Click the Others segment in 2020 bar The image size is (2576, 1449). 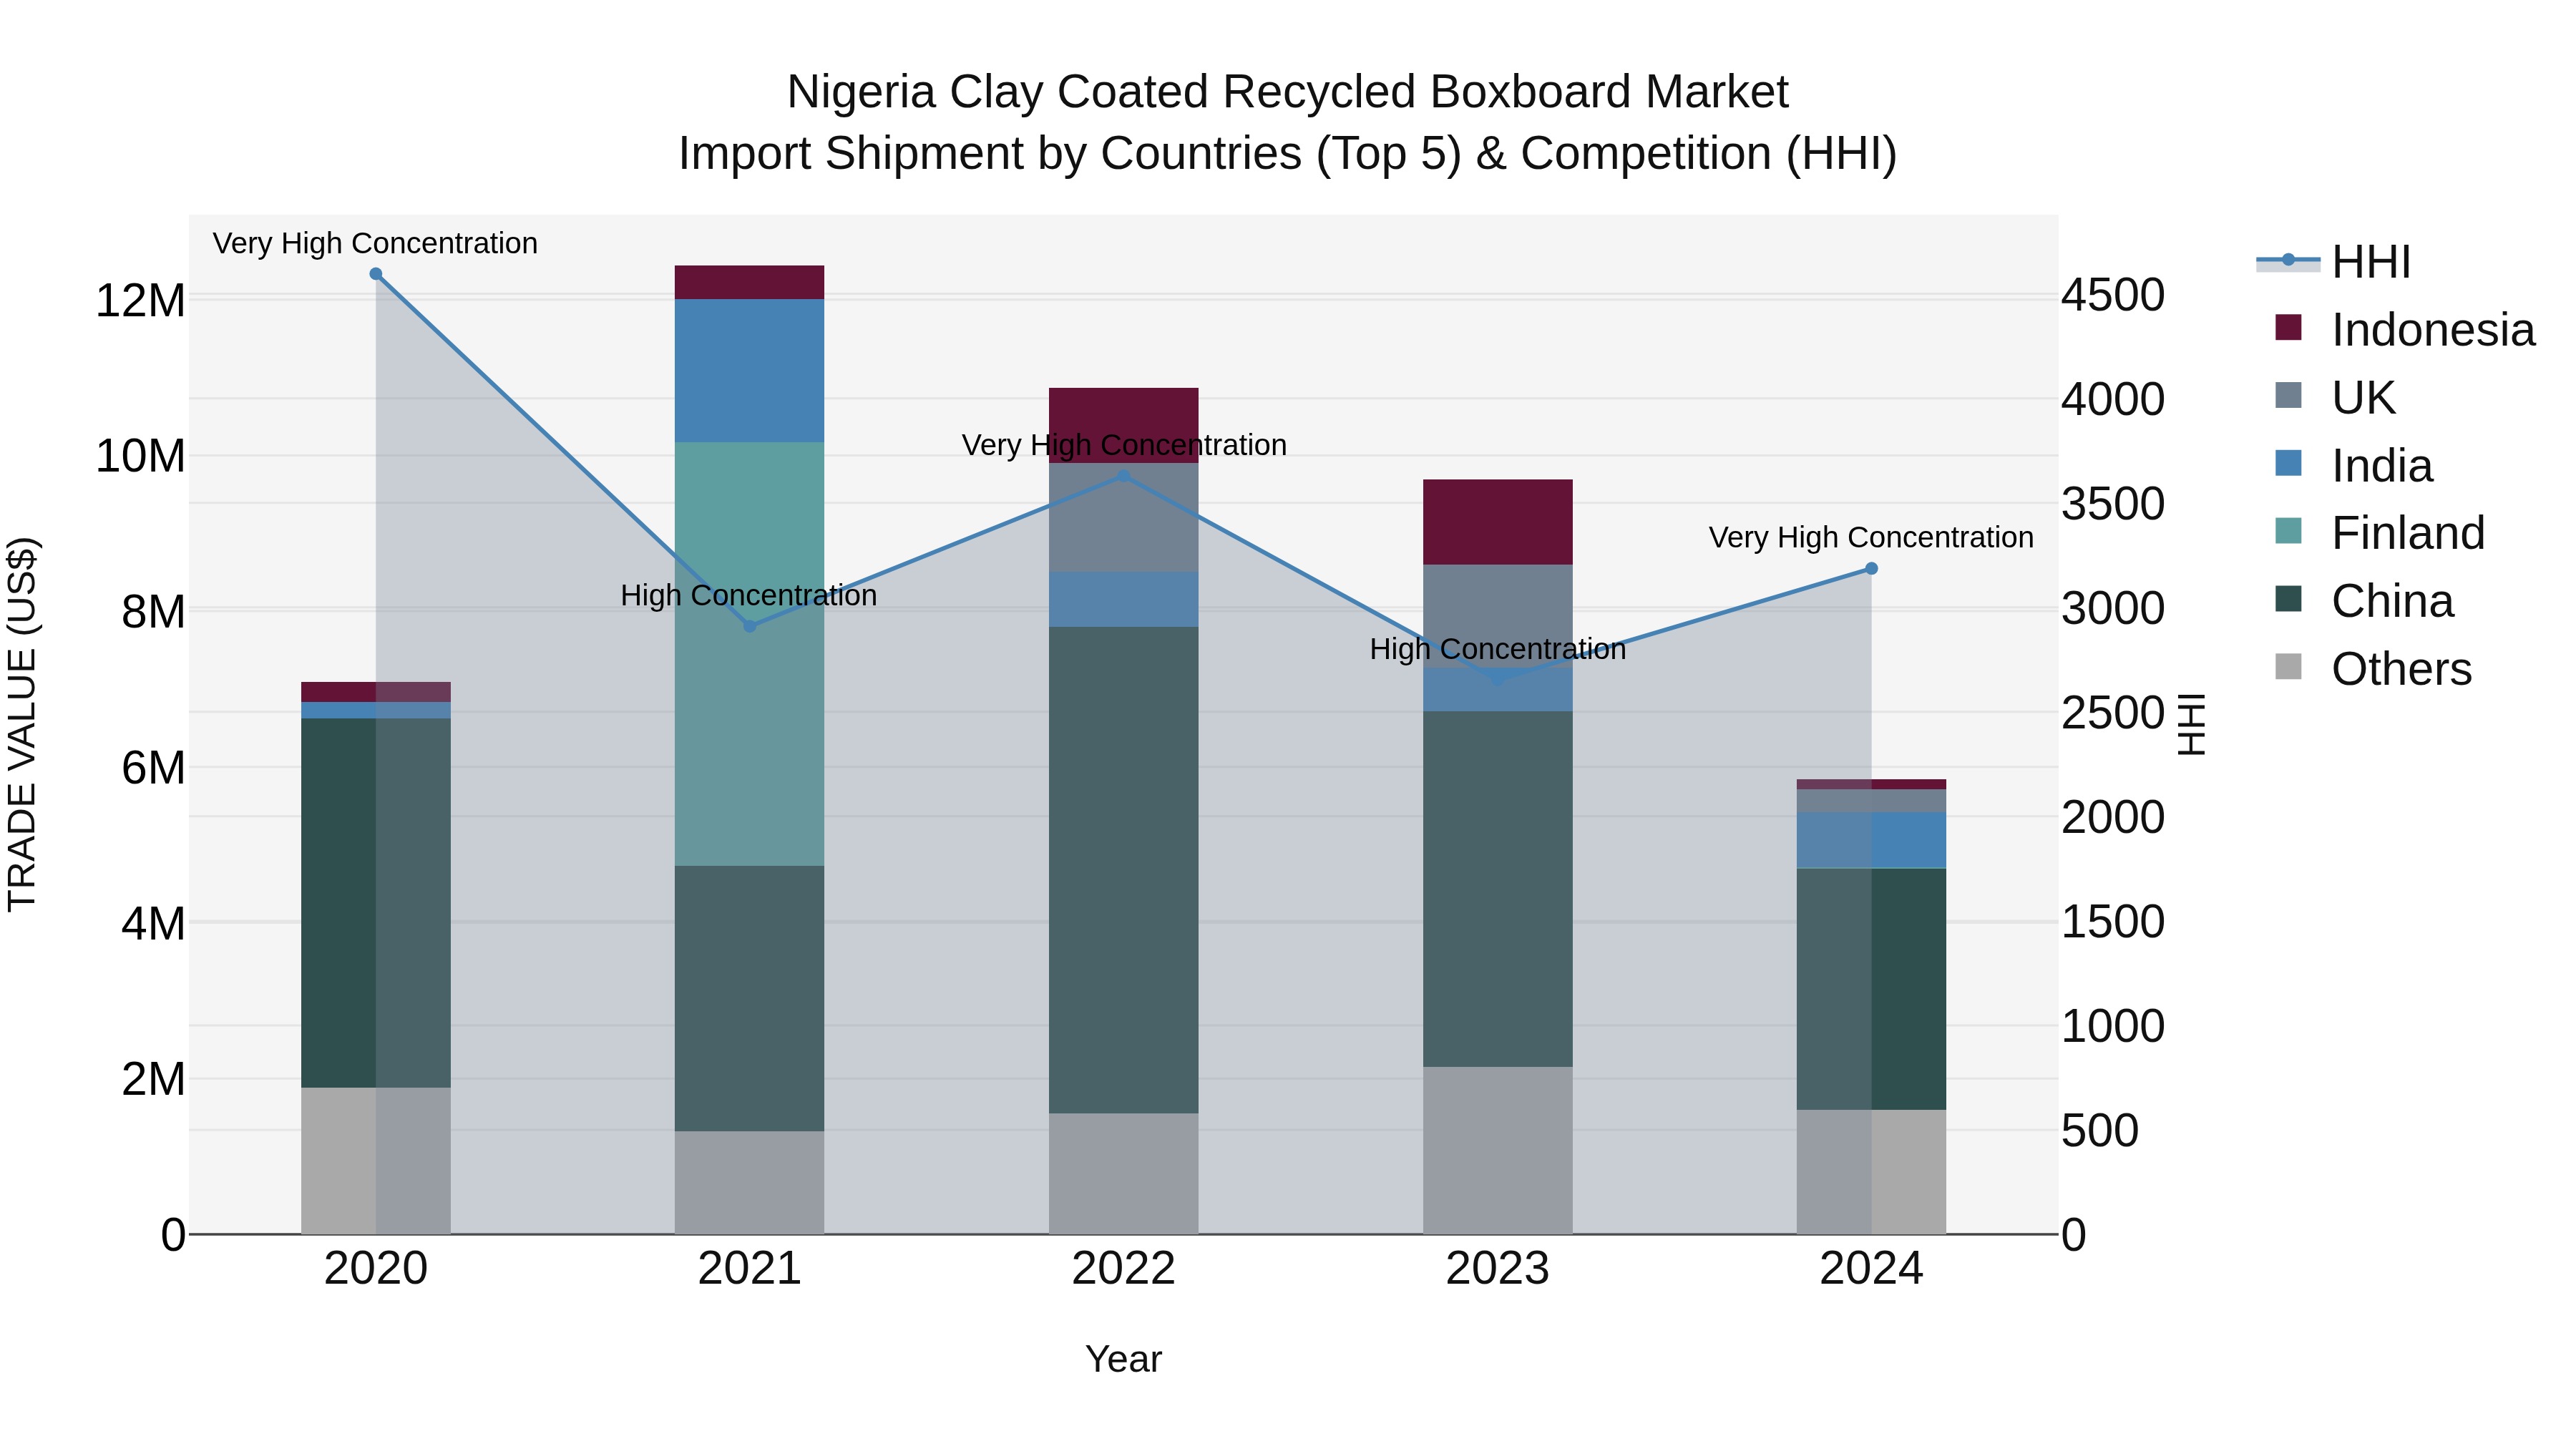[376, 1161]
